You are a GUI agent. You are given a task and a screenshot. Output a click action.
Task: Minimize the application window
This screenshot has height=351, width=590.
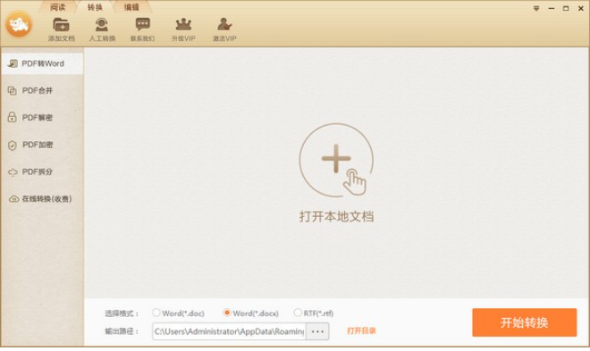pyautogui.click(x=552, y=8)
